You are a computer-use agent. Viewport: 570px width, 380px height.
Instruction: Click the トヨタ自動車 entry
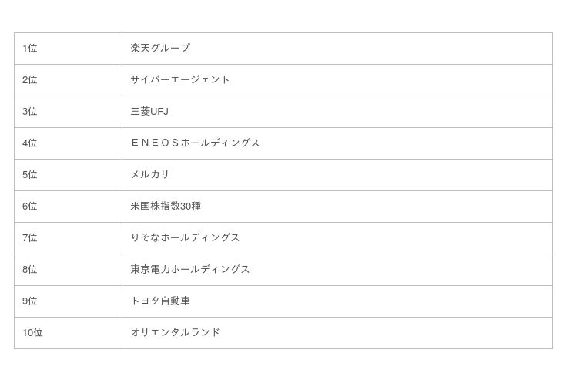160,301
